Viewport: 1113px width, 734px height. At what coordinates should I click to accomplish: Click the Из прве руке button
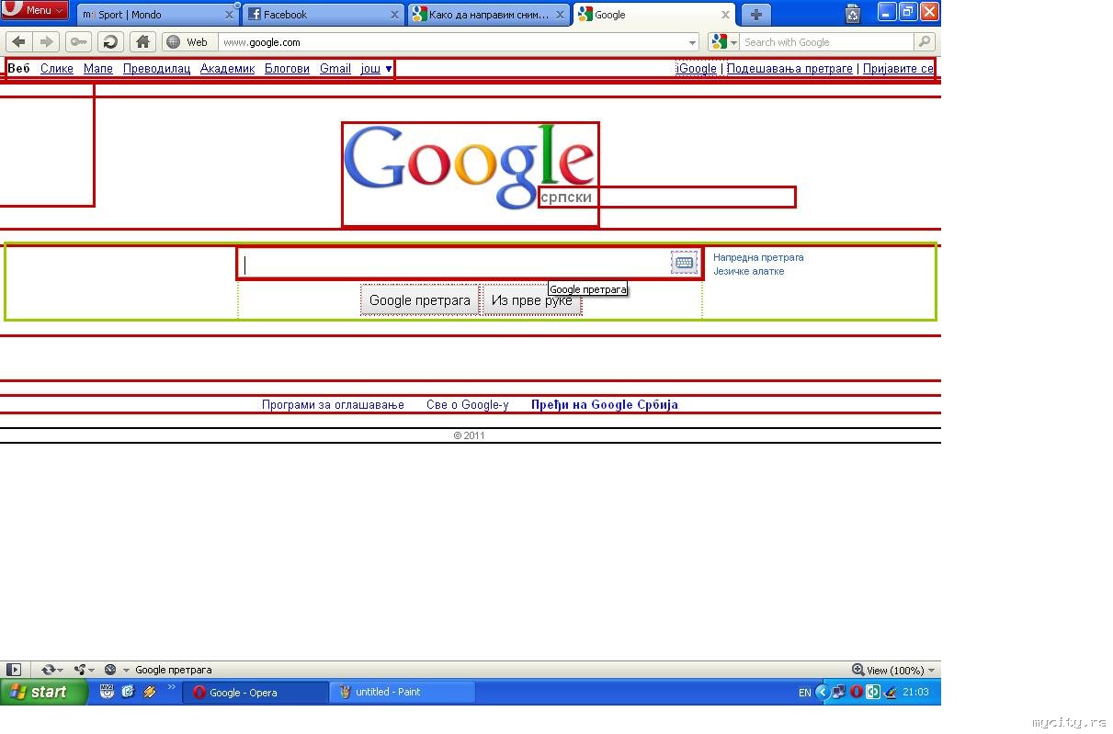coord(532,300)
